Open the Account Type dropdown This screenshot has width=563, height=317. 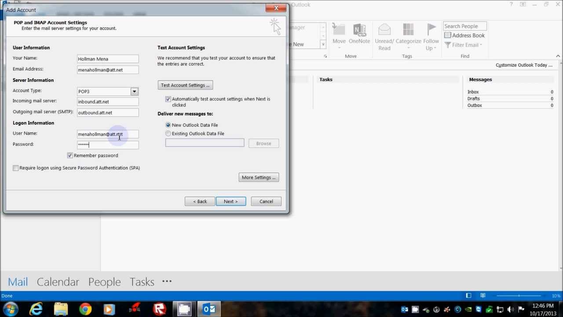click(x=134, y=92)
